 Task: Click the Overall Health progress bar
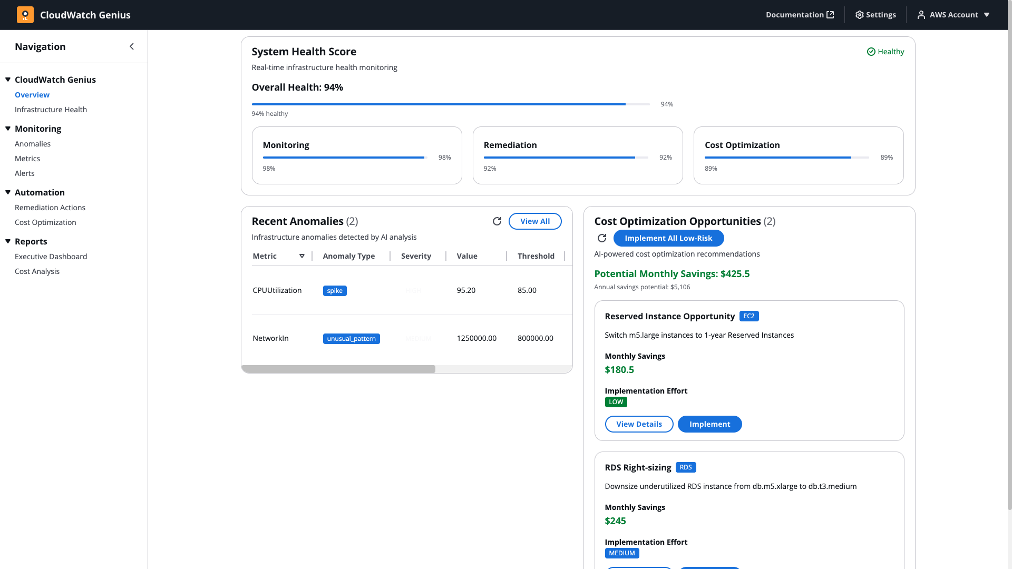[x=451, y=104]
